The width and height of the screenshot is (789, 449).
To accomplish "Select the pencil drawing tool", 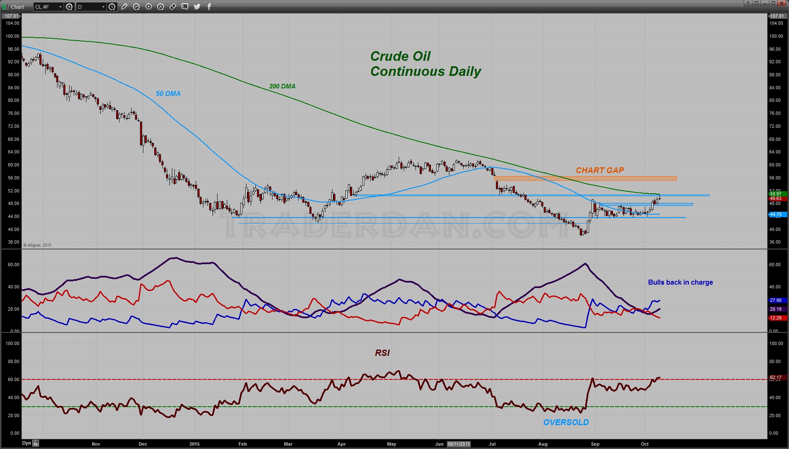I will click(x=124, y=7).
